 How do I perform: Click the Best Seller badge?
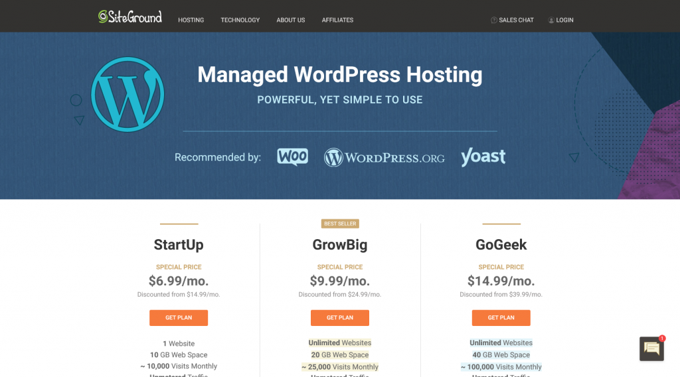click(x=340, y=224)
